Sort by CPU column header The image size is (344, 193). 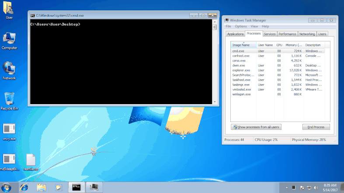click(x=279, y=45)
